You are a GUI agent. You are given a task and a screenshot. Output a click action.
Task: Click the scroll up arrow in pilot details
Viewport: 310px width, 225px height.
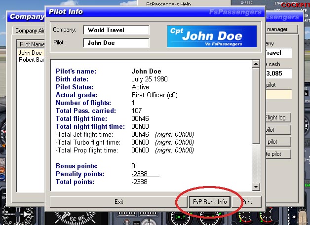(x=256, y=64)
